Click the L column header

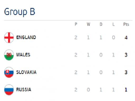(x=114, y=24)
